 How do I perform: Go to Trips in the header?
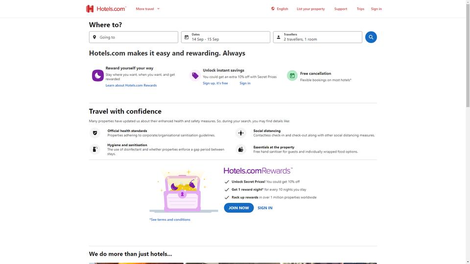[360, 9]
